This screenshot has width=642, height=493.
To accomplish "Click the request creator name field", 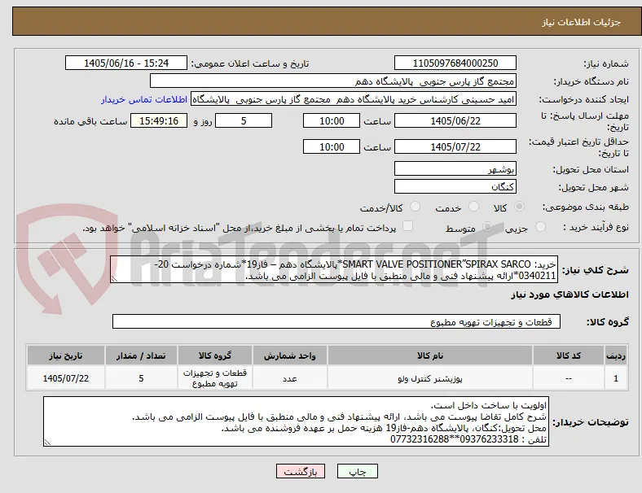I will (x=354, y=99).
